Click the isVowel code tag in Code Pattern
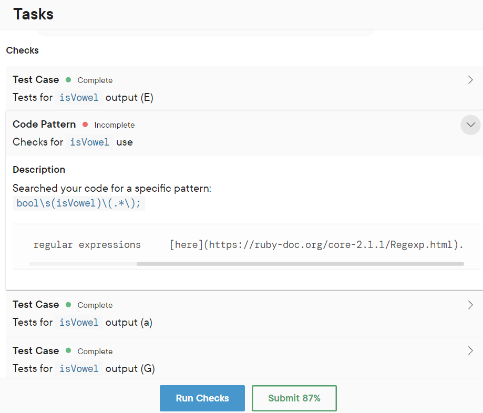 (89, 142)
